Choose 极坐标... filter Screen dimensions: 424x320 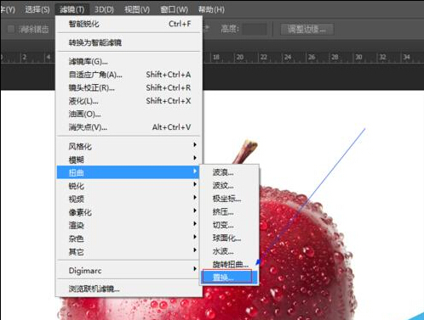tap(229, 199)
